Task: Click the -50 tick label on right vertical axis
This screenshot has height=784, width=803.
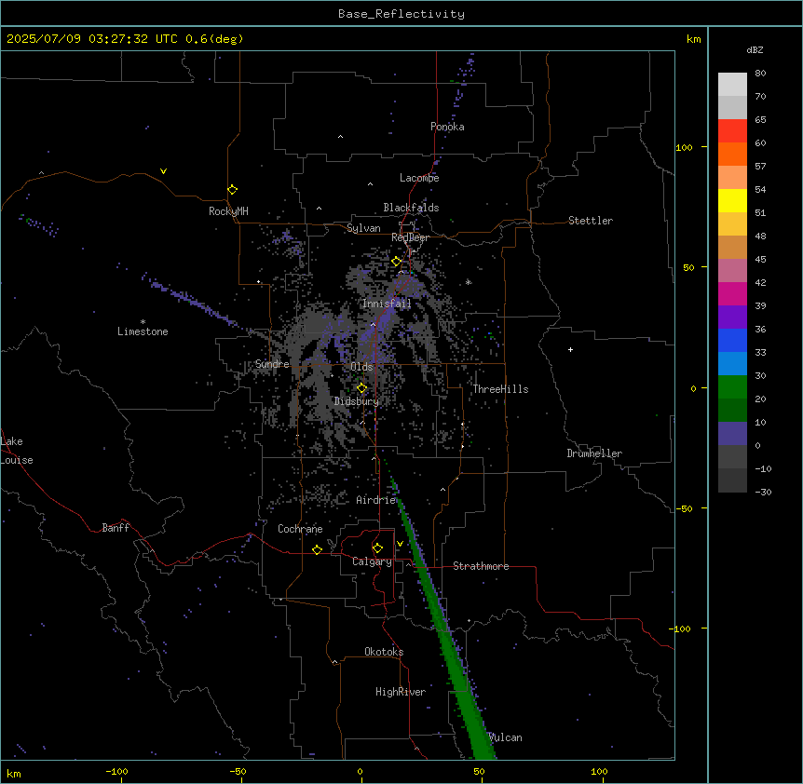Action: point(684,508)
